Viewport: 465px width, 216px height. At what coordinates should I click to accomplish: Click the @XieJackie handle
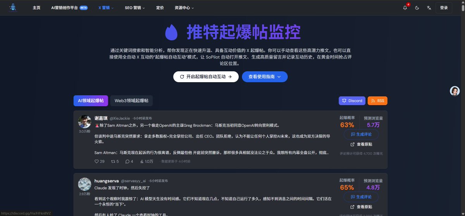[120, 118]
